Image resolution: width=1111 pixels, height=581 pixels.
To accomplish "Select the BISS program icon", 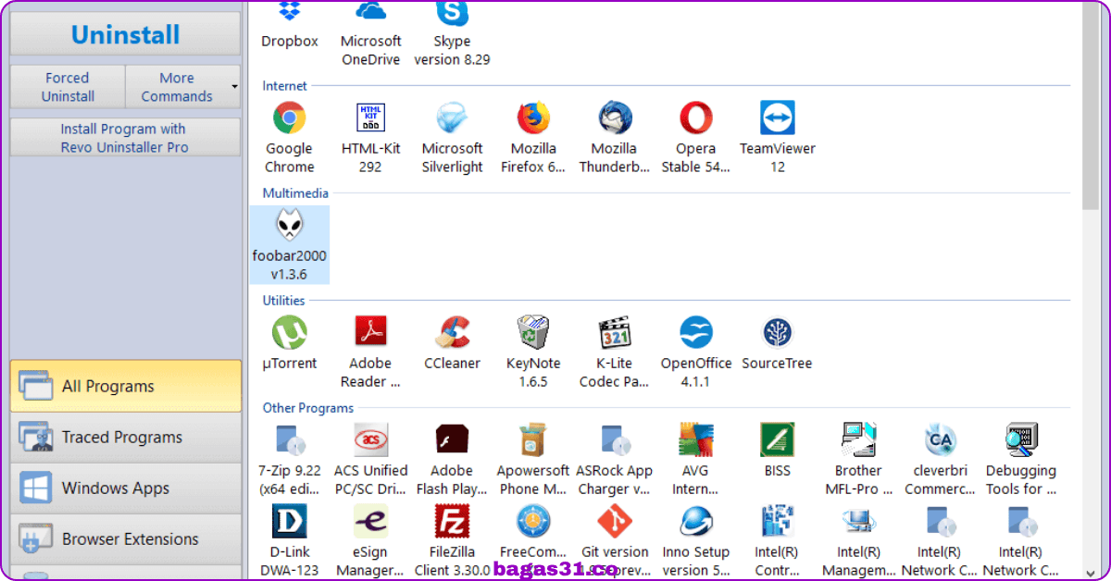I will pos(777,440).
